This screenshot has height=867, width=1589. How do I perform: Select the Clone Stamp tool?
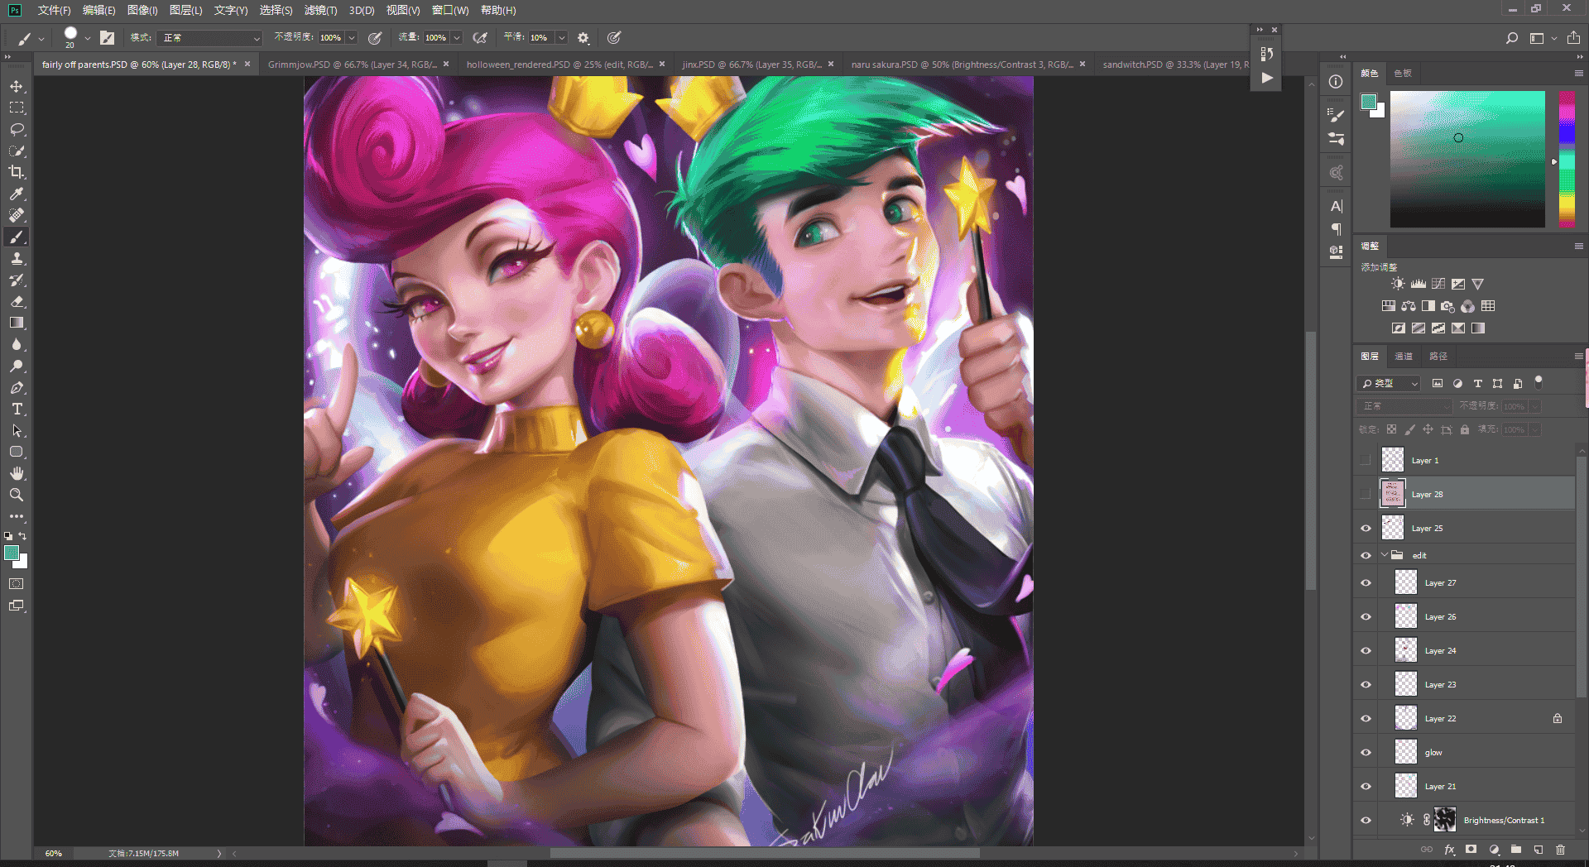click(17, 258)
